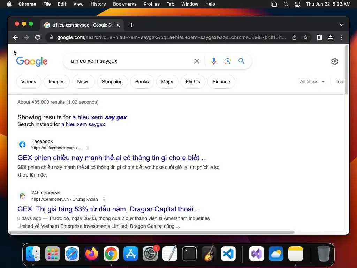Share this page via the share icon
357x268 pixels.
(294, 37)
